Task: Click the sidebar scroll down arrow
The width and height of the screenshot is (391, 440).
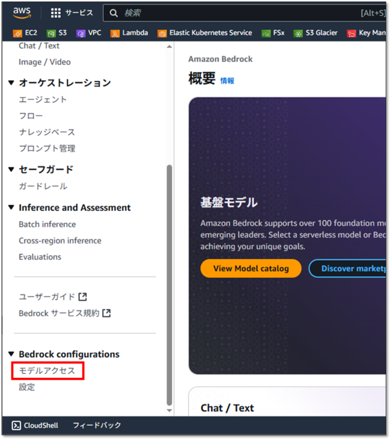Action: pos(169,410)
